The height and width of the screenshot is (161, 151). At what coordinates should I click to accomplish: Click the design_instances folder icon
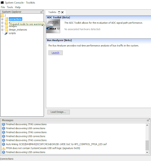[6, 30]
